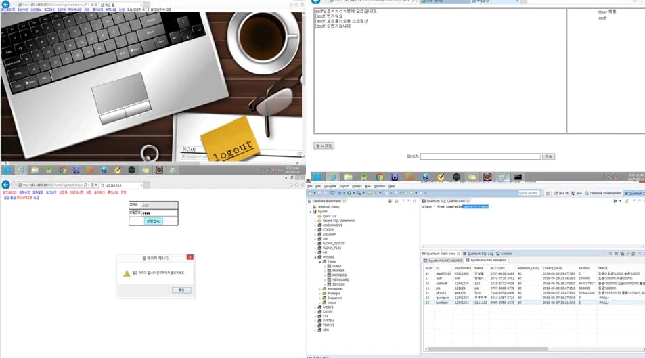The height and width of the screenshot is (358, 645).
Task: Open the Help menu in Eclipse
Action: [x=392, y=186]
